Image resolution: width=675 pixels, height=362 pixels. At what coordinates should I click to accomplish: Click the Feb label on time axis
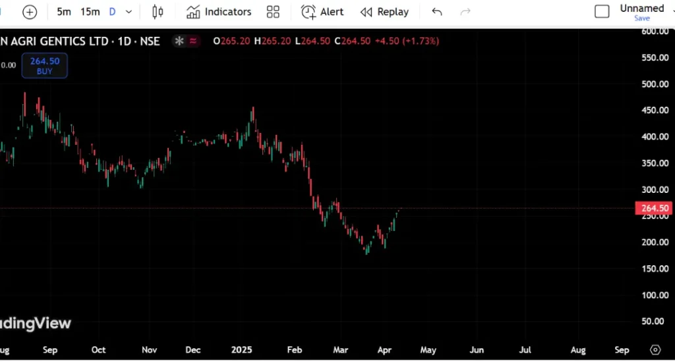pyautogui.click(x=295, y=349)
